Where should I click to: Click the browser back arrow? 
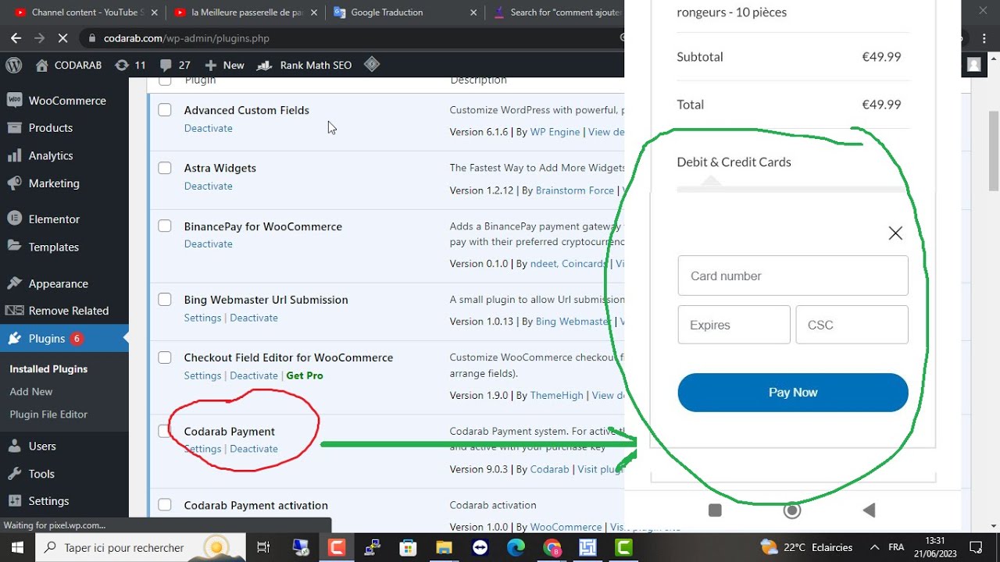point(16,37)
